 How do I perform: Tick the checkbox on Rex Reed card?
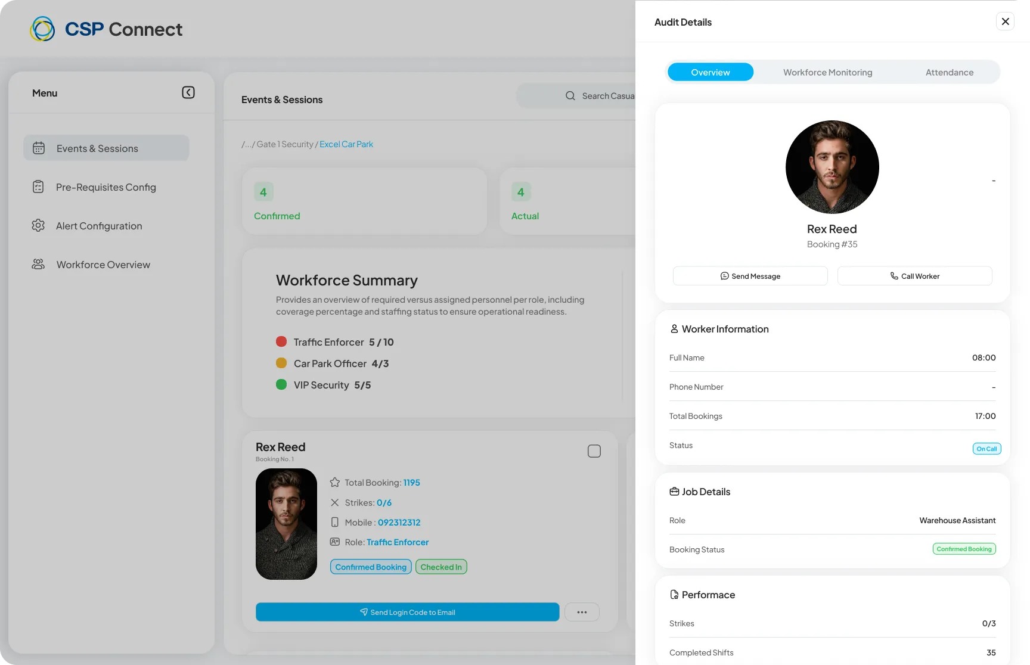pos(594,451)
